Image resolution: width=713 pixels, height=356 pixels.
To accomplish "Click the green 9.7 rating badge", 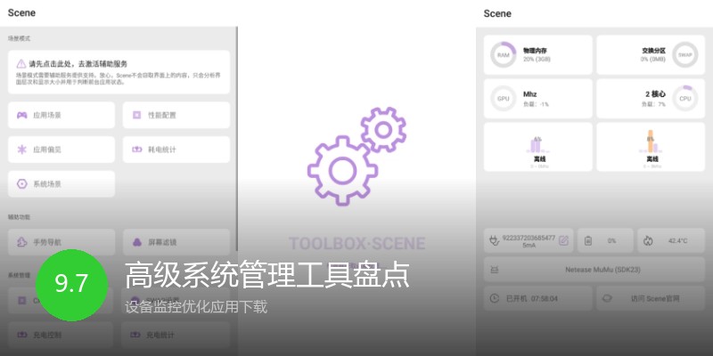I will coord(72,285).
